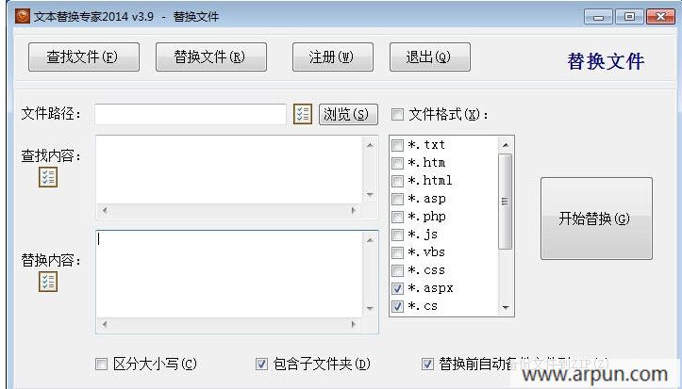Click the file format list scrollbar thumb

click(x=505, y=202)
